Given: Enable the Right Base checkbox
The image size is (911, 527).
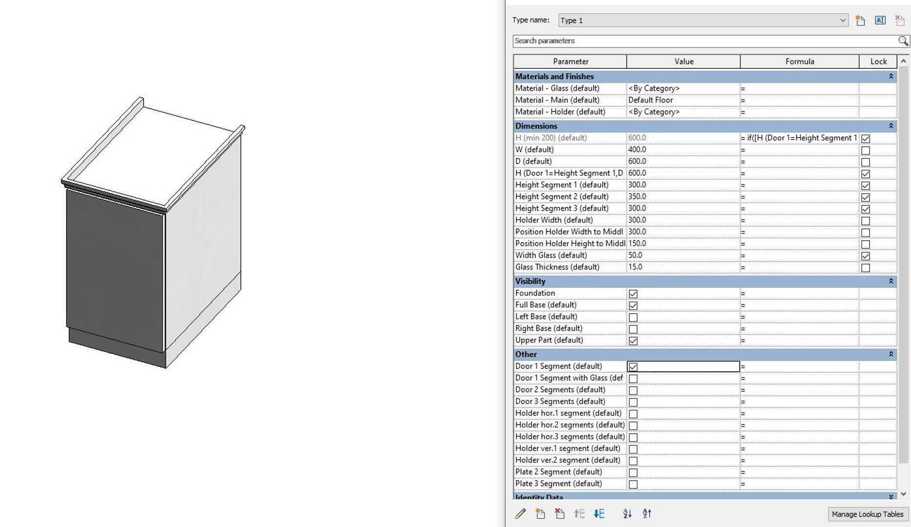Looking at the screenshot, I should [x=633, y=329].
